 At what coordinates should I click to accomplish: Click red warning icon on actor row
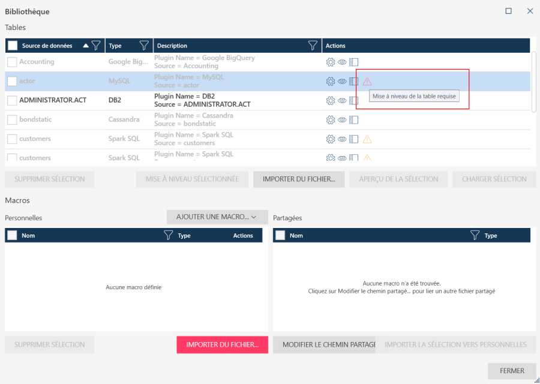pyautogui.click(x=367, y=81)
